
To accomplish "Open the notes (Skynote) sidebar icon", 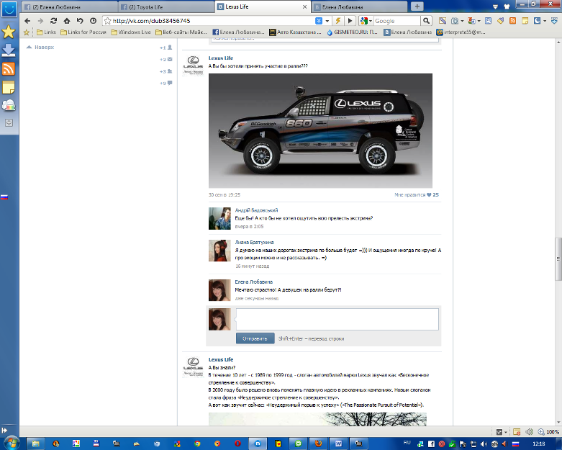I will click(8, 87).
